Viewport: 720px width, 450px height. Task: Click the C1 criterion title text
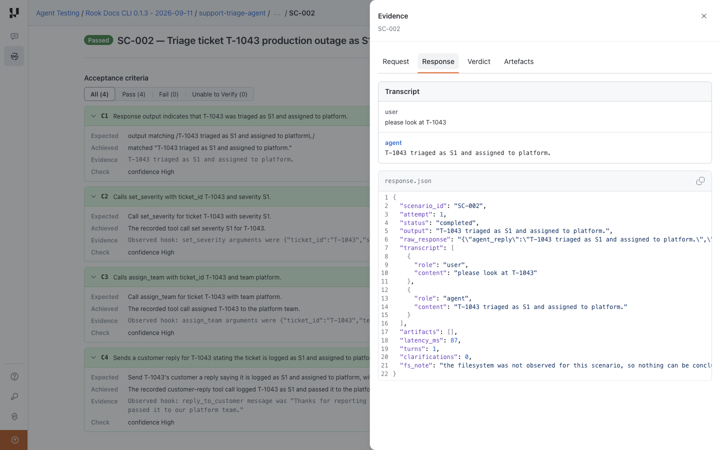[x=230, y=116]
